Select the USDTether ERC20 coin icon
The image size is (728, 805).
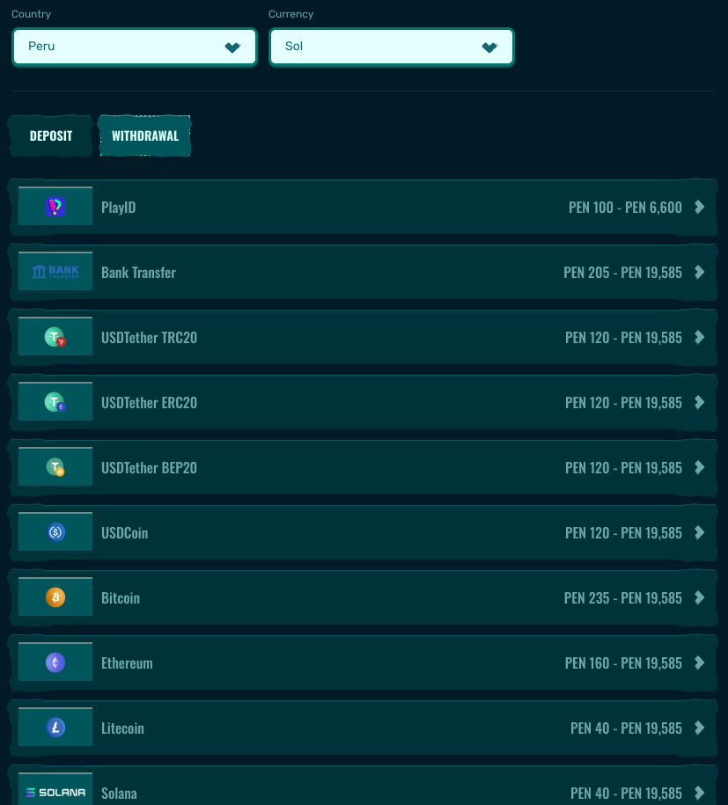(x=55, y=402)
